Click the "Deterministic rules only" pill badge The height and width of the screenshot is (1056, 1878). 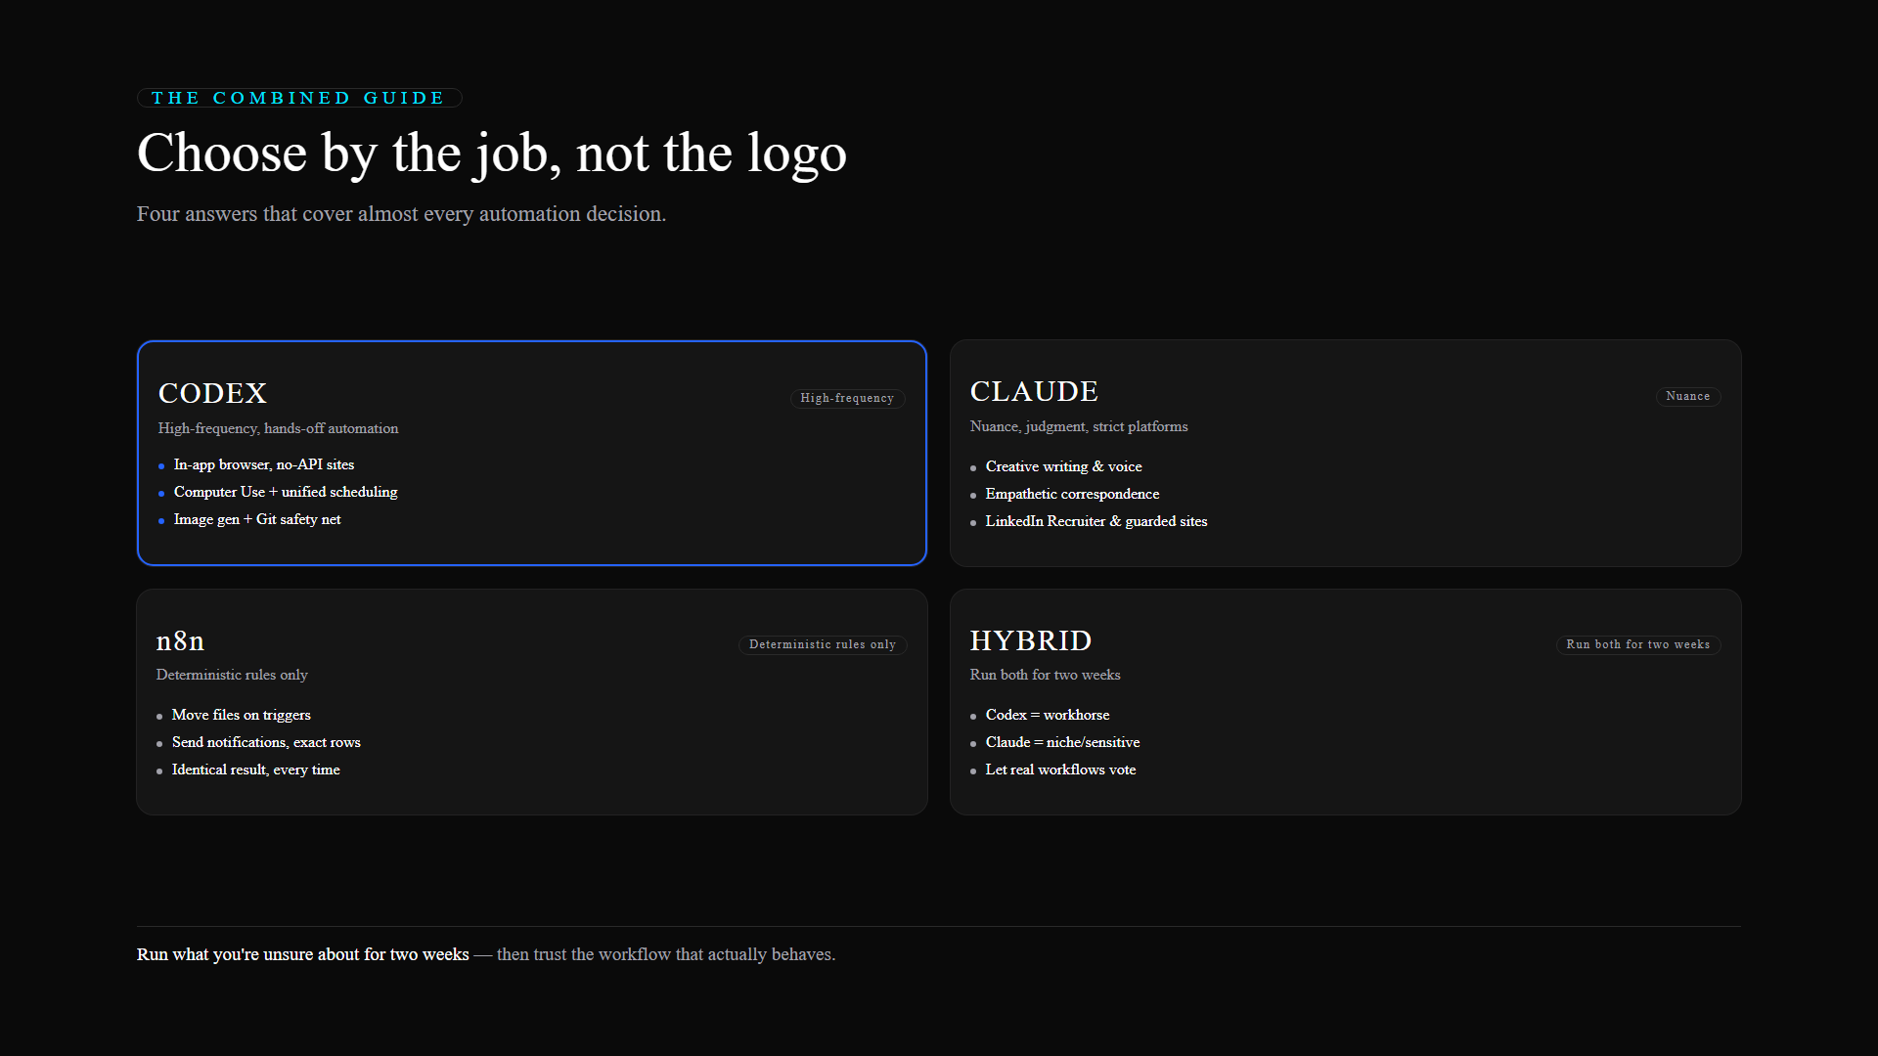click(x=823, y=644)
